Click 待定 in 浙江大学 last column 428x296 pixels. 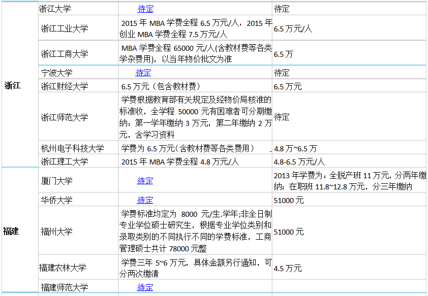(282, 9)
